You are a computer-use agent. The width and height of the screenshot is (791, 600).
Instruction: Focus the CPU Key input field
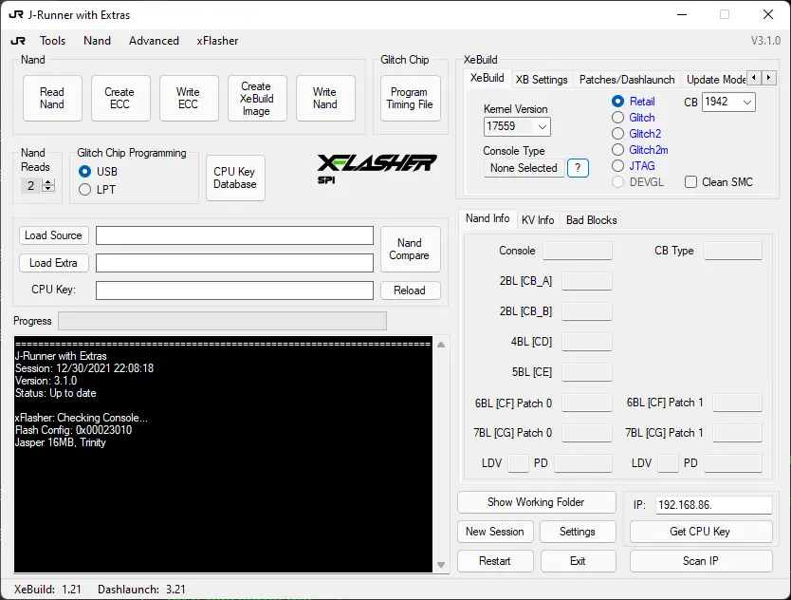coord(234,291)
